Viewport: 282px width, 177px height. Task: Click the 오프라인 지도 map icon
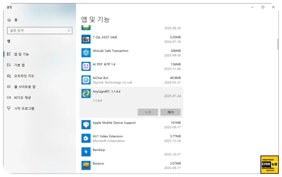(9, 76)
